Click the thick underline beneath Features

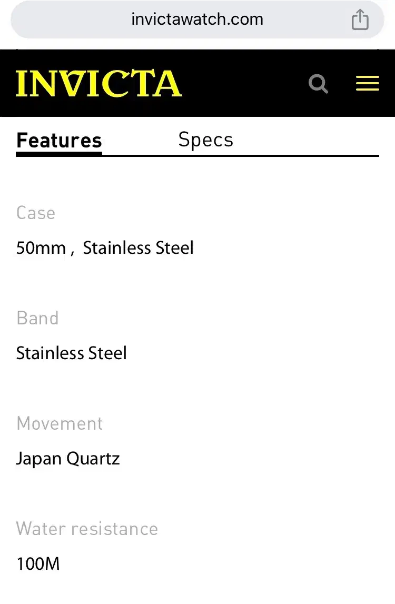click(x=59, y=154)
